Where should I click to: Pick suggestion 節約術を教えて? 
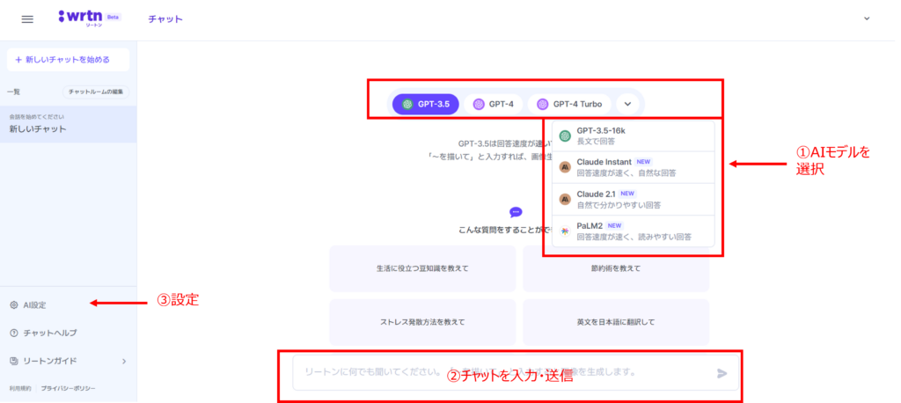coord(616,268)
